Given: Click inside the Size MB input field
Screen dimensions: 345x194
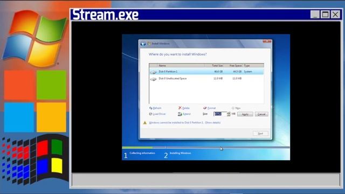Looking at the screenshot, I should [220, 114].
